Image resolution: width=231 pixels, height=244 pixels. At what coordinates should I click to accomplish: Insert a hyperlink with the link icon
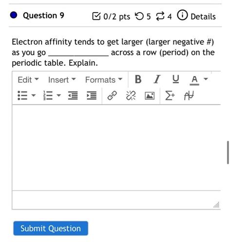(x=112, y=95)
